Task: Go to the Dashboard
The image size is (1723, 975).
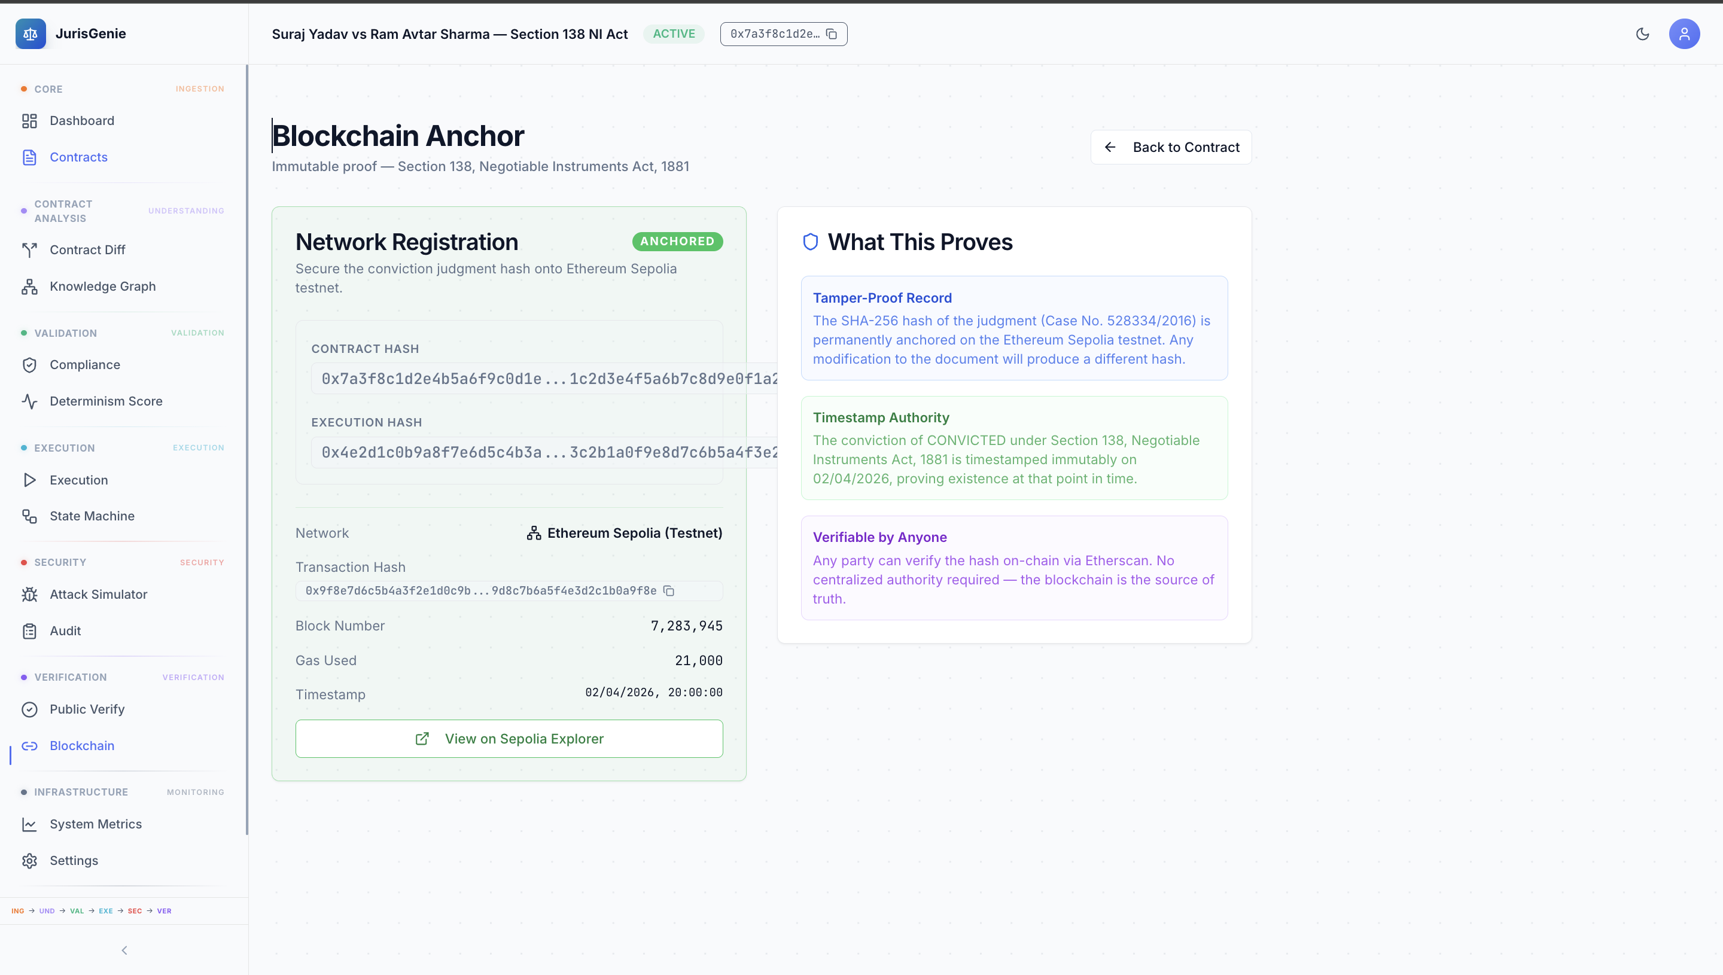Action: pyautogui.click(x=82, y=121)
